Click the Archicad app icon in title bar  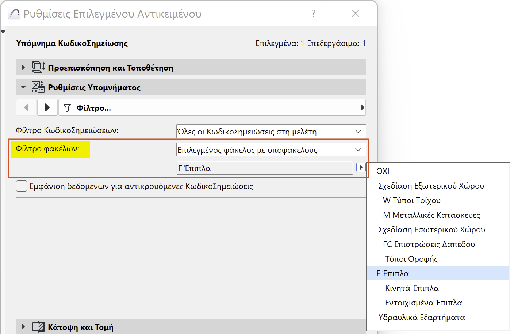click(x=14, y=14)
